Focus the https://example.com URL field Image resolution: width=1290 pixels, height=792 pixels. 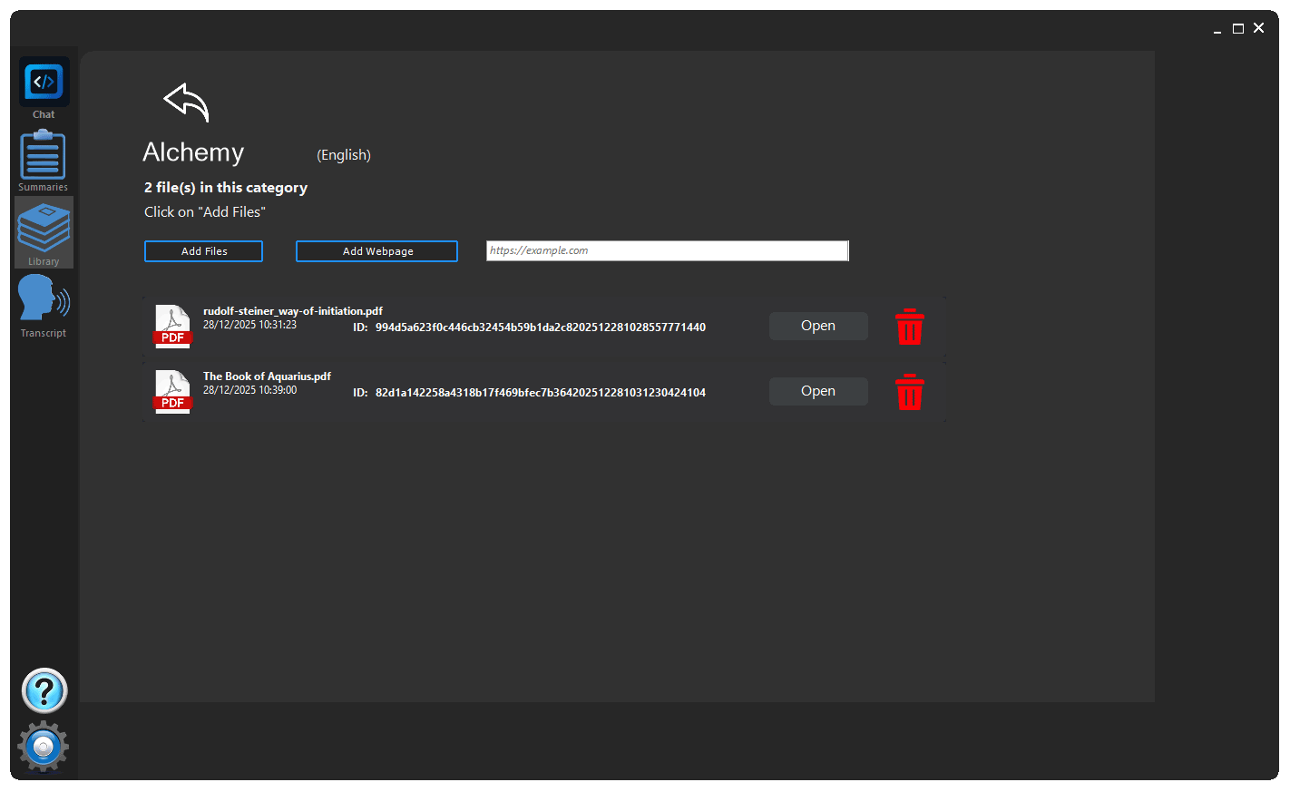pos(667,251)
